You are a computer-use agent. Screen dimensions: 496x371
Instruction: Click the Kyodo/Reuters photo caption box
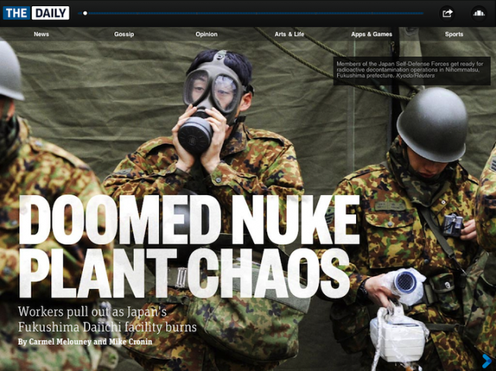[x=412, y=71]
